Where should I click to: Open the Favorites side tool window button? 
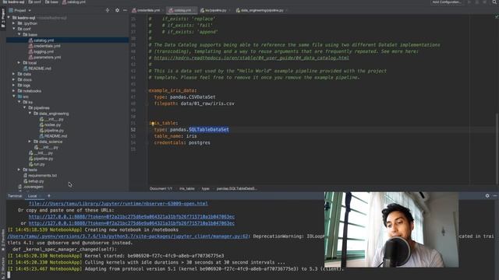point(3,240)
